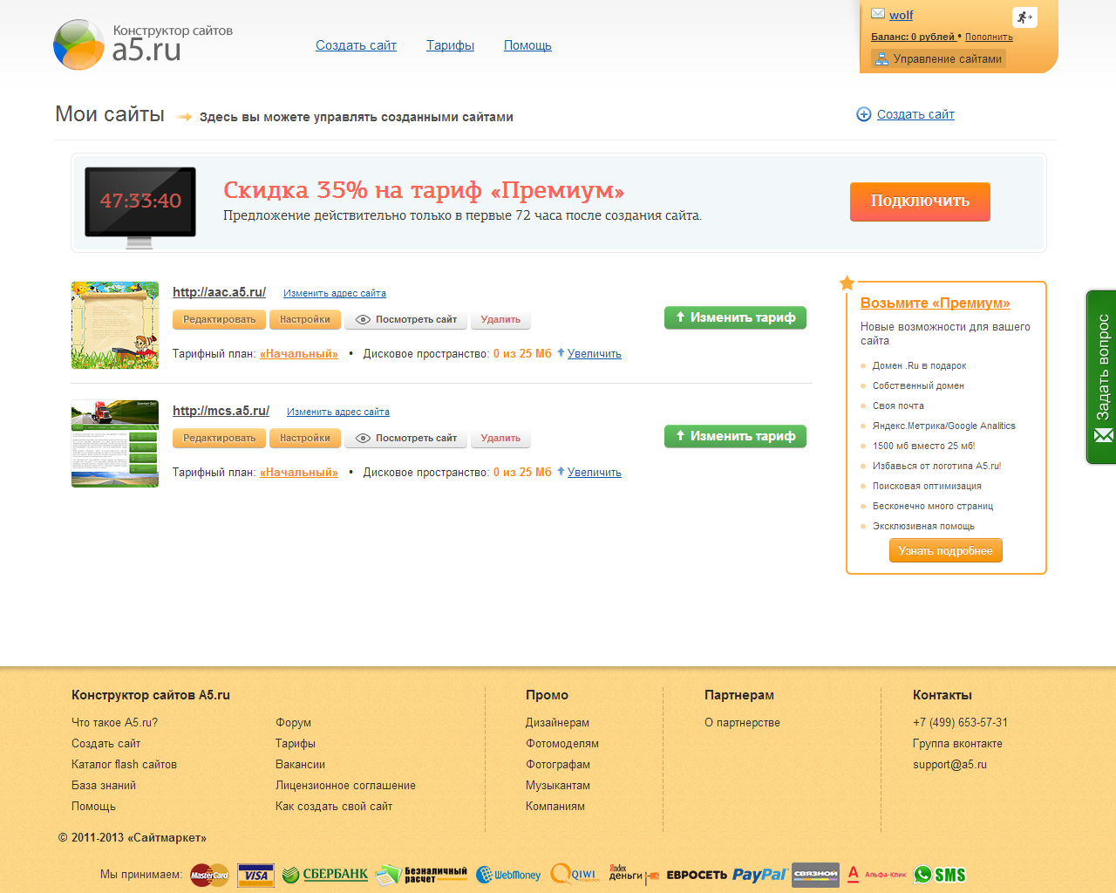The width and height of the screenshot is (1116, 893).
Task: Open the http://aac.a5.ru/ link
Action: (219, 292)
